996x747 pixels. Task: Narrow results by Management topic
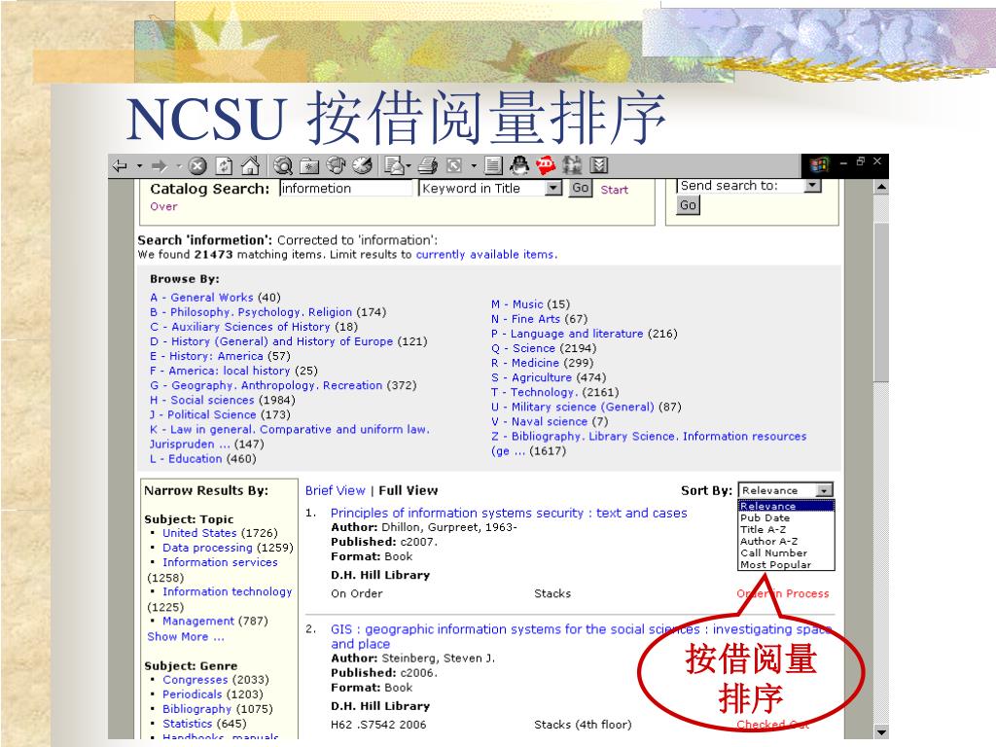pyautogui.click(x=198, y=621)
